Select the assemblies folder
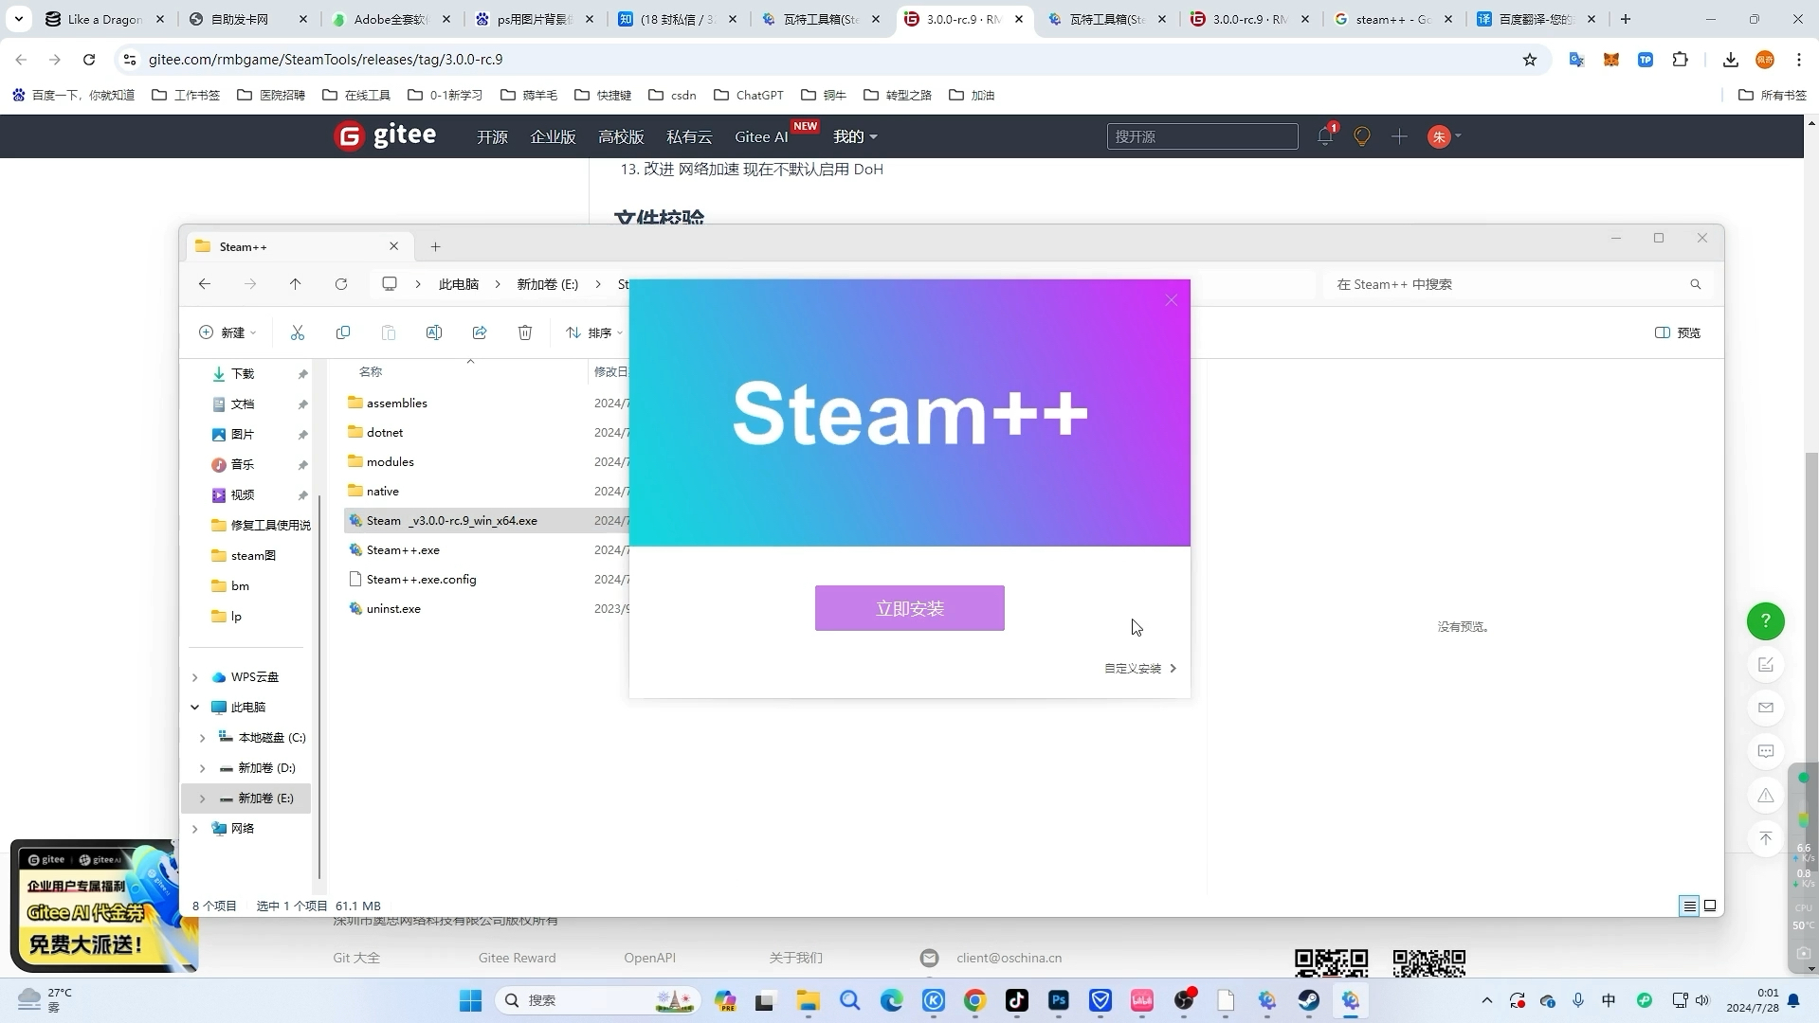1819x1023 pixels. tap(396, 403)
